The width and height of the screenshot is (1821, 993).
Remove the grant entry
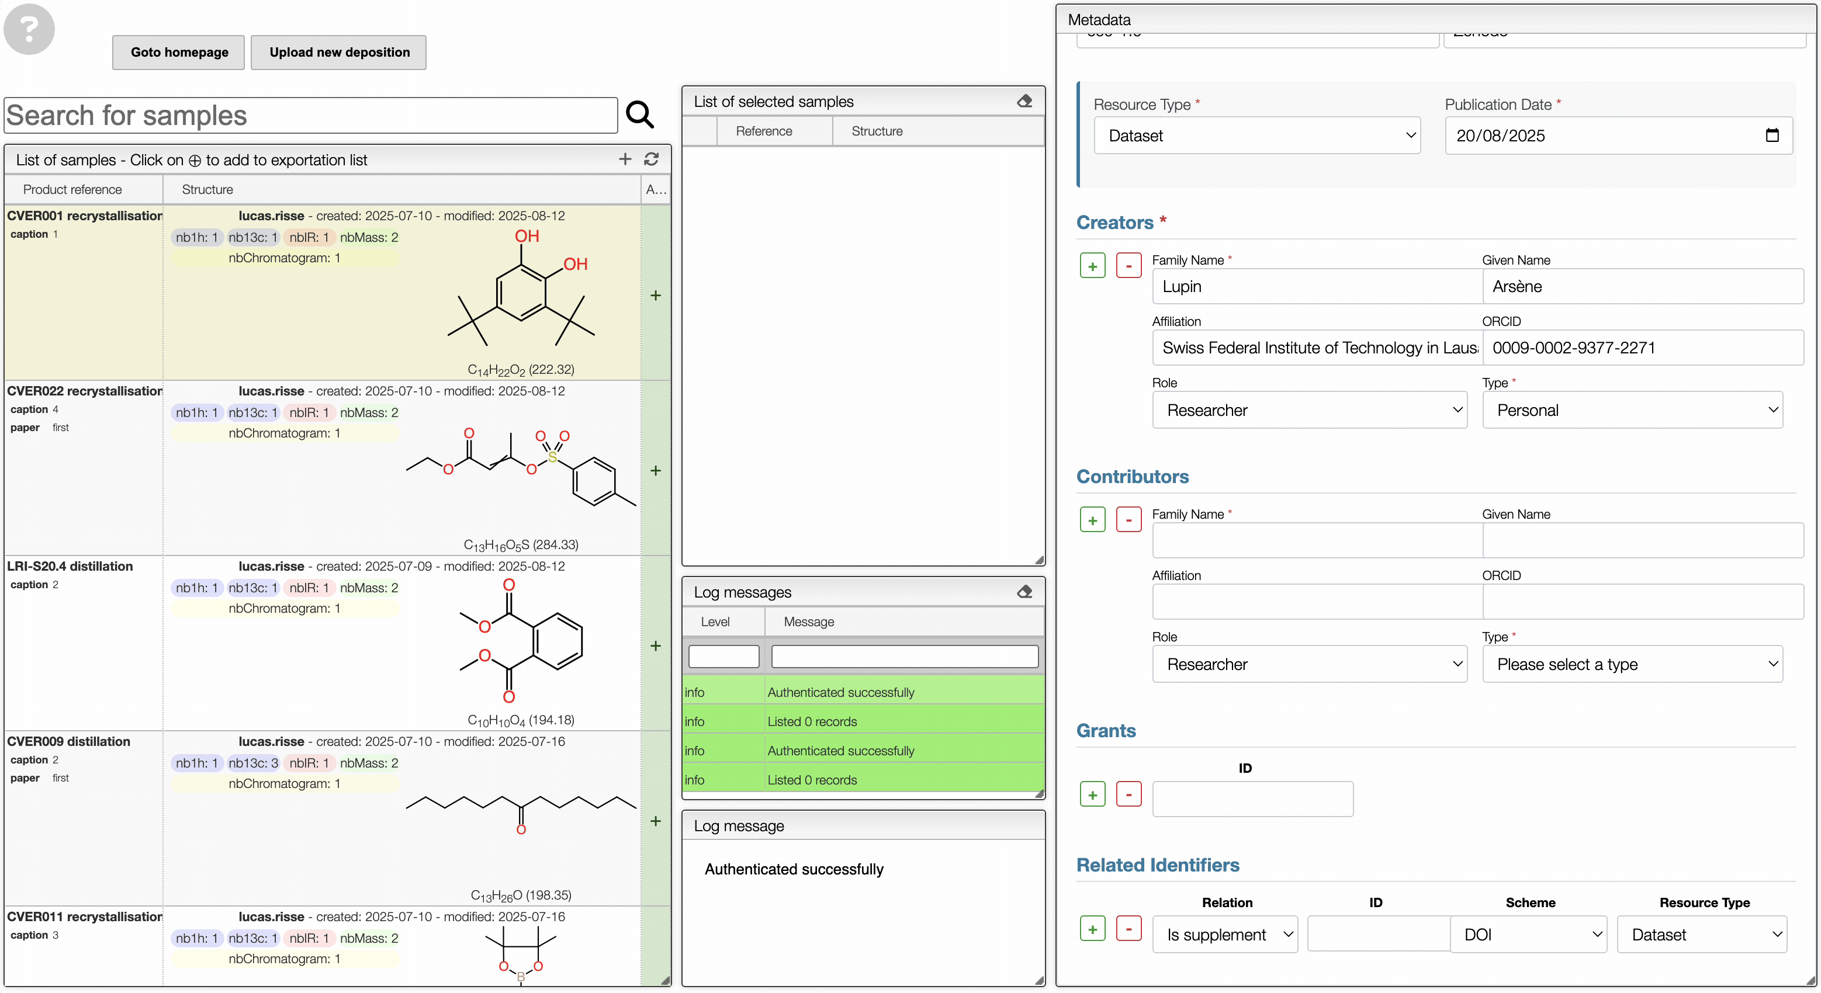1128,794
